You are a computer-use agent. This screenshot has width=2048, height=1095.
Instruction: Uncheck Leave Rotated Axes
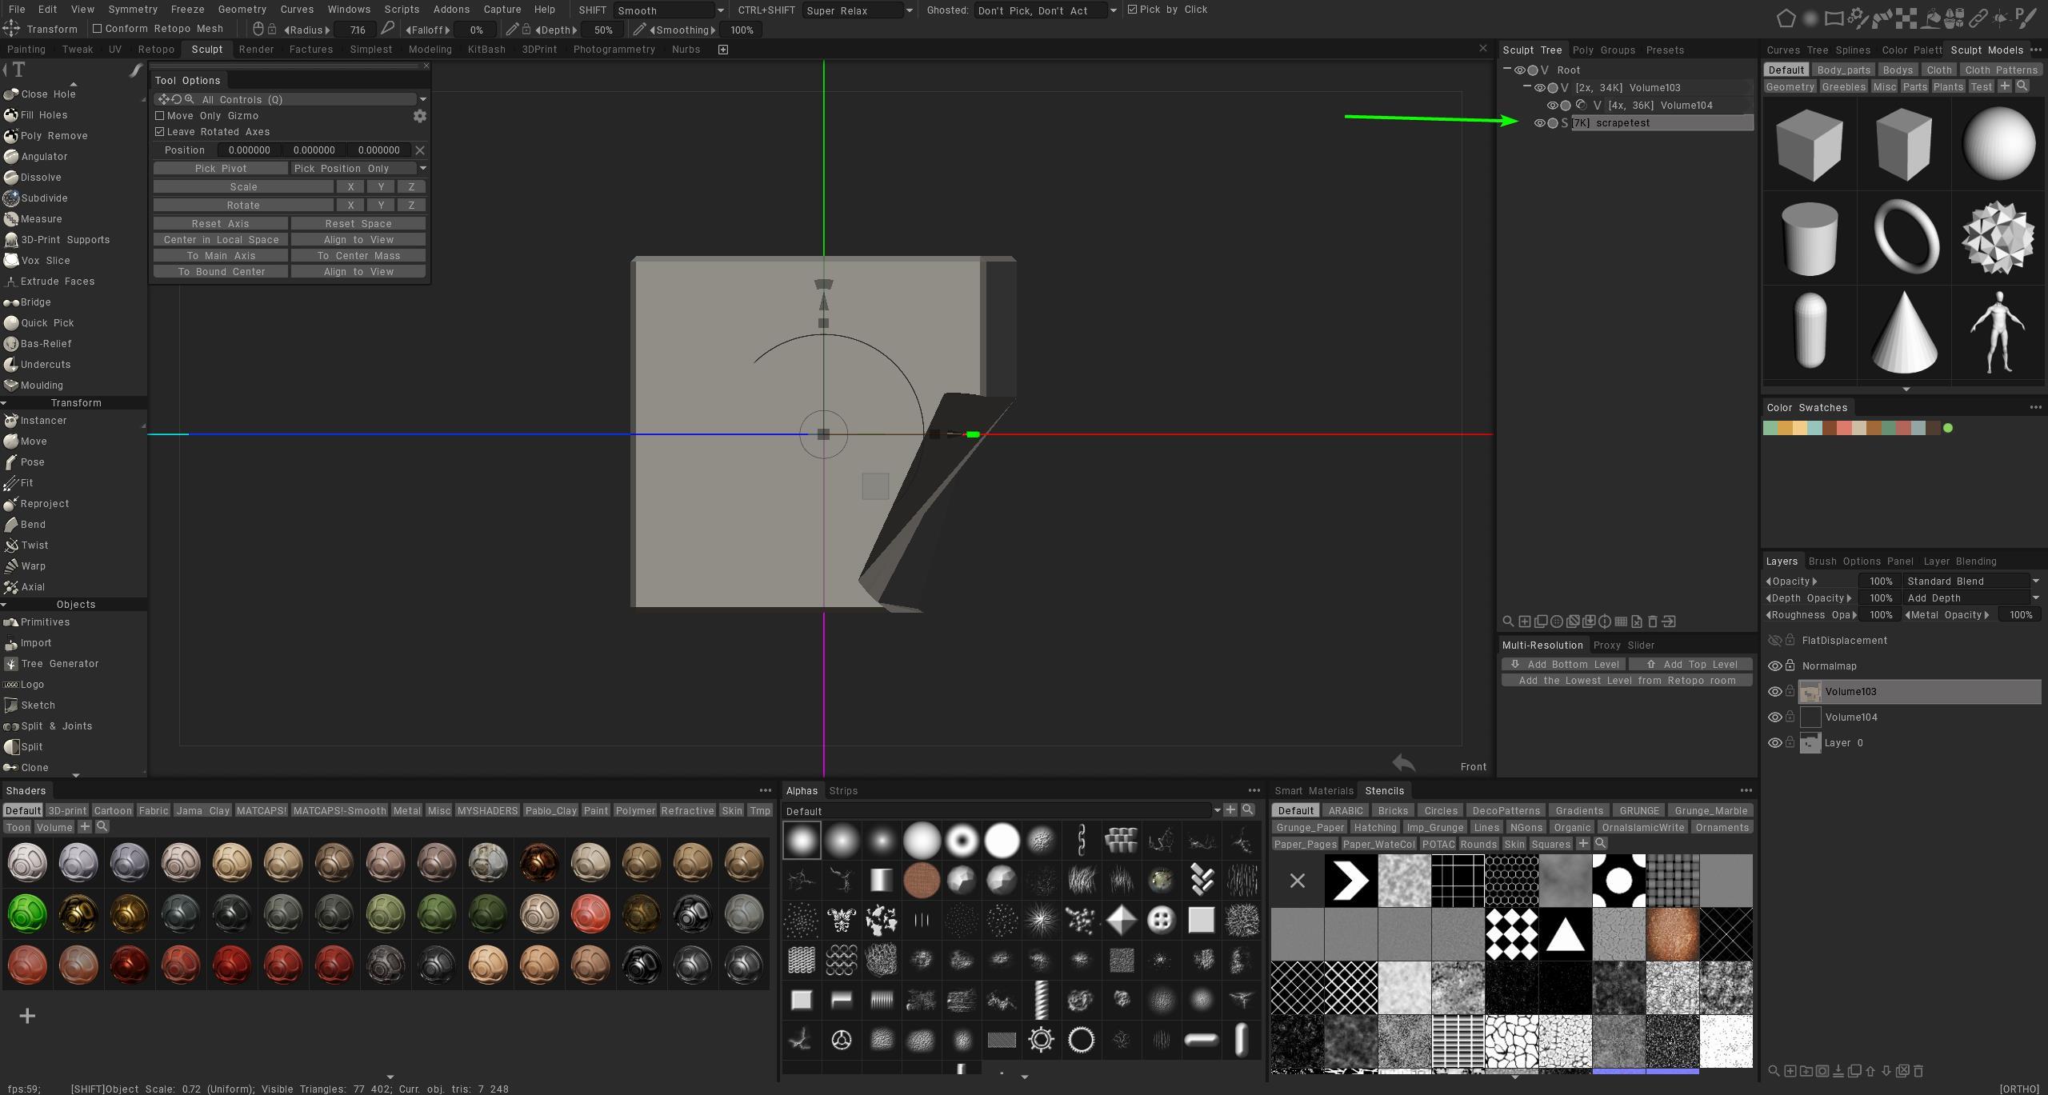coord(160,132)
